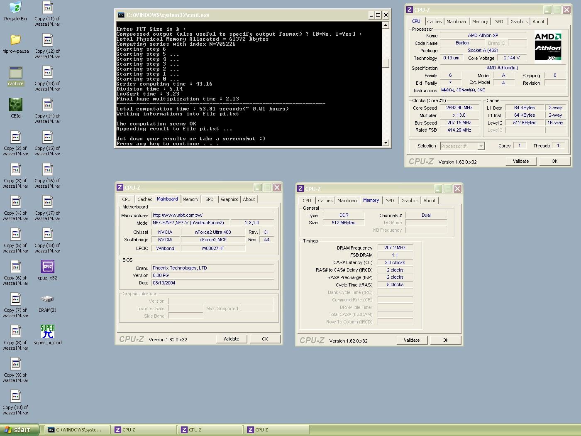Click the abit.com.tw manufacturer field
This screenshot has height=436, width=581.
click(212, 215)
